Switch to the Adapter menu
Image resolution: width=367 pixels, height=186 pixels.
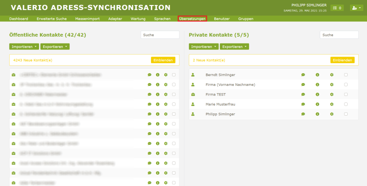tap(115, 19)
